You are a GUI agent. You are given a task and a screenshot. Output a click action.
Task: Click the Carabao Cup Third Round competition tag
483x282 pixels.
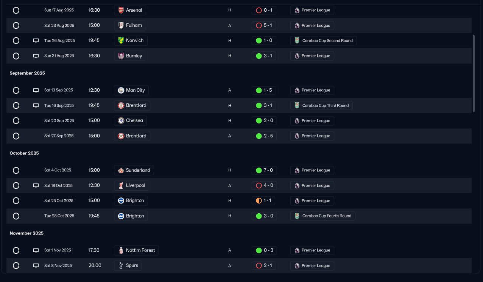[321, 106]
